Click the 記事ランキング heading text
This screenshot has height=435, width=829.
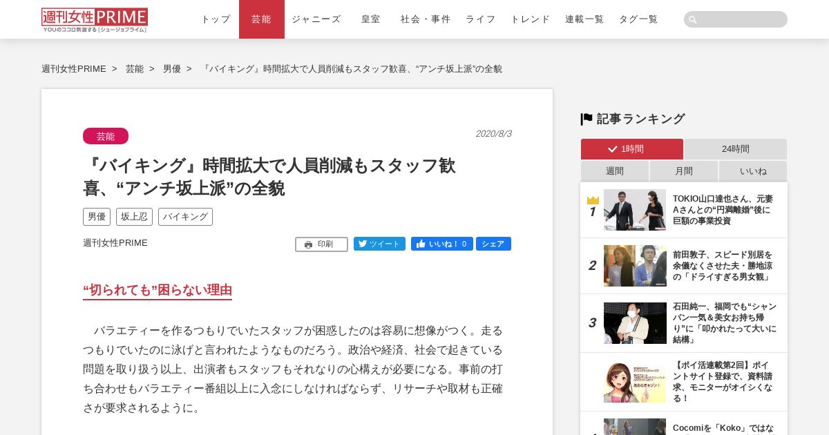pyautogui.click(x=640, y=119)
